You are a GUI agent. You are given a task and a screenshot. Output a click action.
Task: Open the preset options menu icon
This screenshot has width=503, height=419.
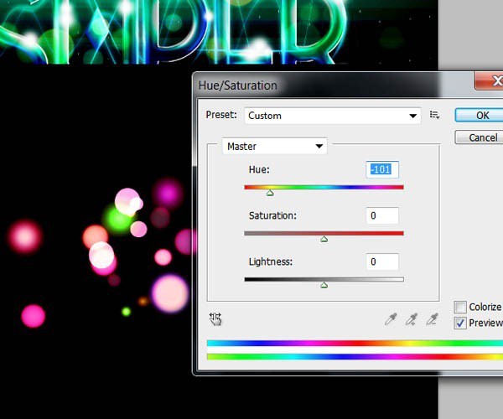[x=435, y=116]
